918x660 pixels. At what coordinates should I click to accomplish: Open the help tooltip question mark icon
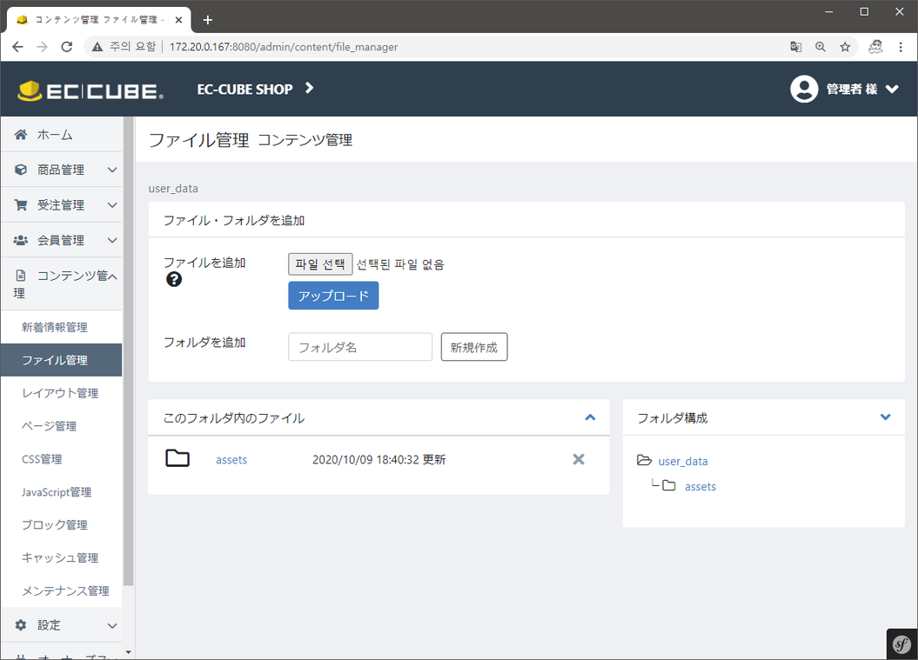tap(174, 280)
